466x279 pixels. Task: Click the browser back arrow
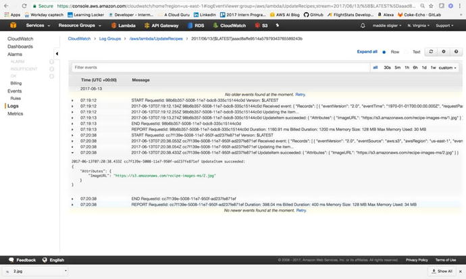coord(6,5)
